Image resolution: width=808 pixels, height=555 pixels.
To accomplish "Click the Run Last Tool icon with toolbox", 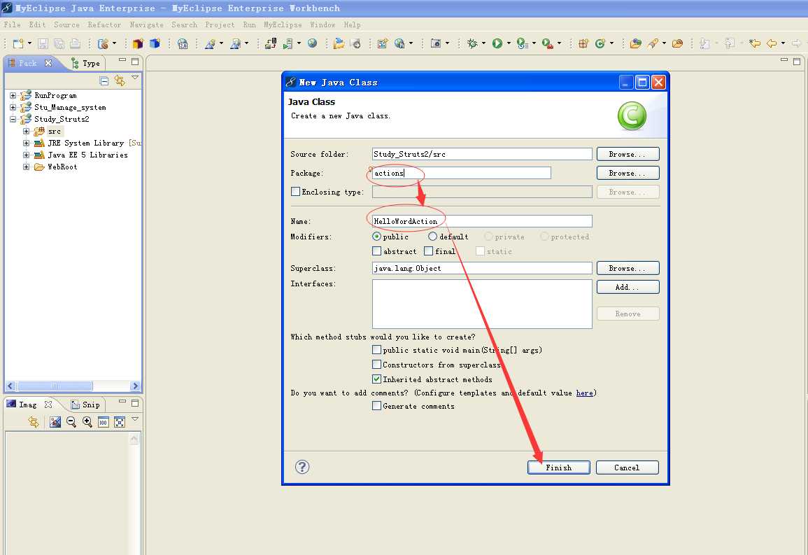I will coord(548,44).
